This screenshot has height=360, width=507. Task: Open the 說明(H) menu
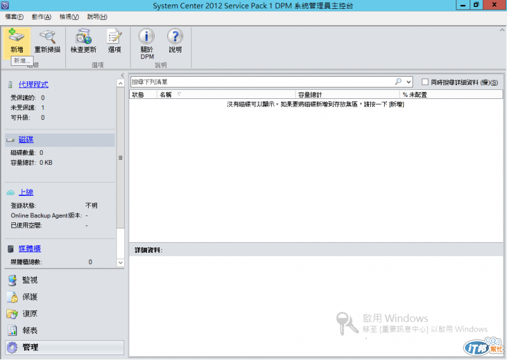98,17
